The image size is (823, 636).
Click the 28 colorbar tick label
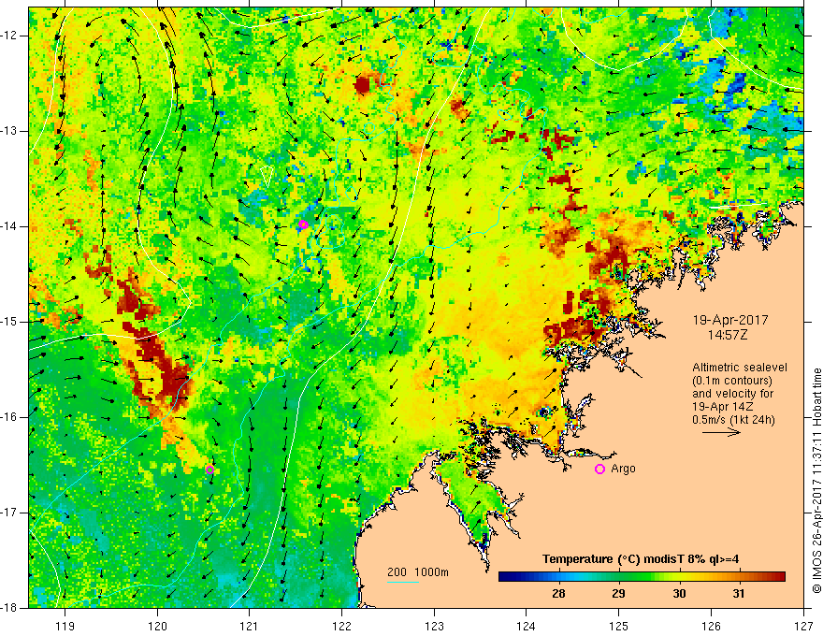pyautogui.click(x=558, y=594)
